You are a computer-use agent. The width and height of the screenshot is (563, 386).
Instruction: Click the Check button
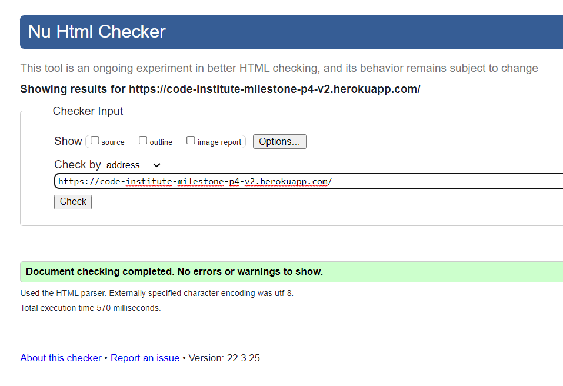tap(73, 202)
